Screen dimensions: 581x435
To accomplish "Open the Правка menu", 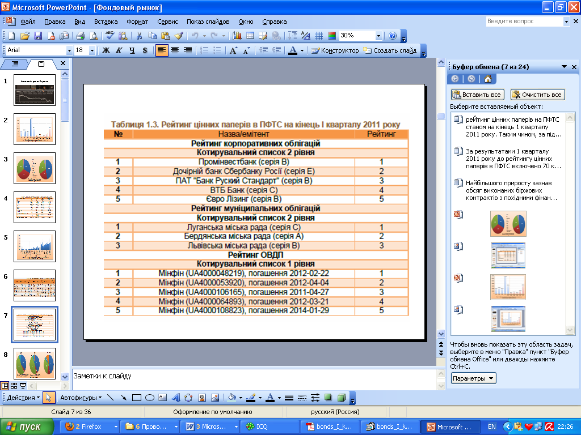I will tap(55, 22).
